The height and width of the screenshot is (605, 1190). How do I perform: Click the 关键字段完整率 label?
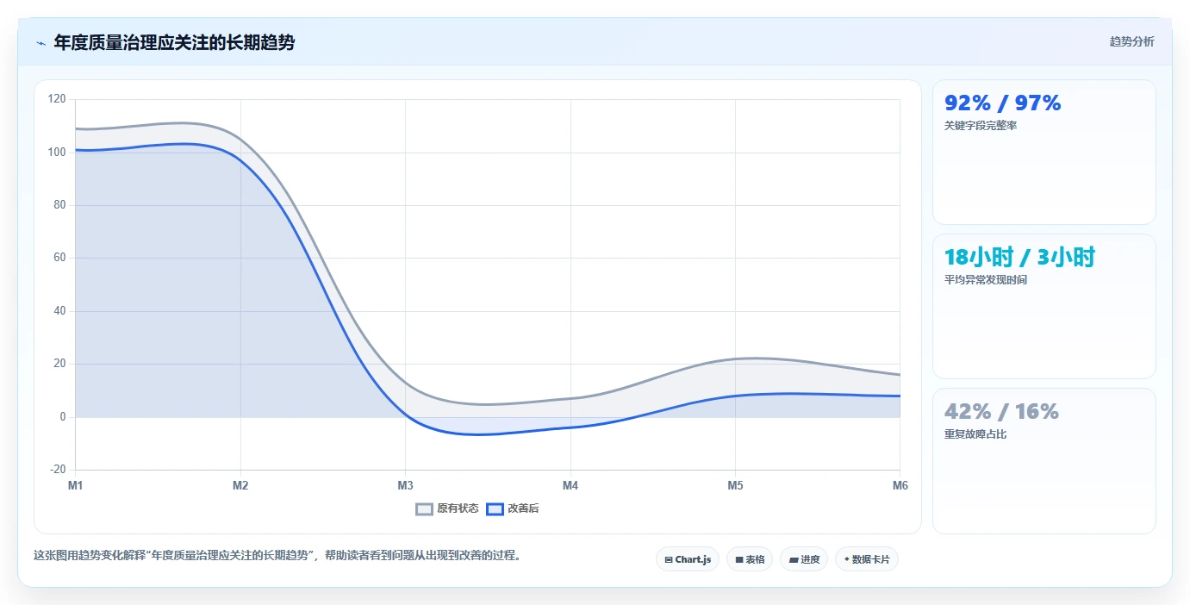[x=981, y=126]
